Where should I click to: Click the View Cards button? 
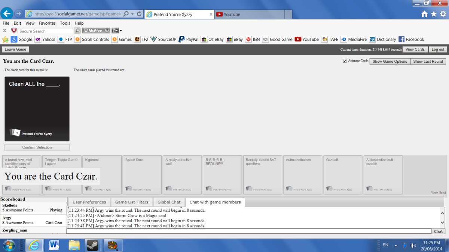click(415, 49)
